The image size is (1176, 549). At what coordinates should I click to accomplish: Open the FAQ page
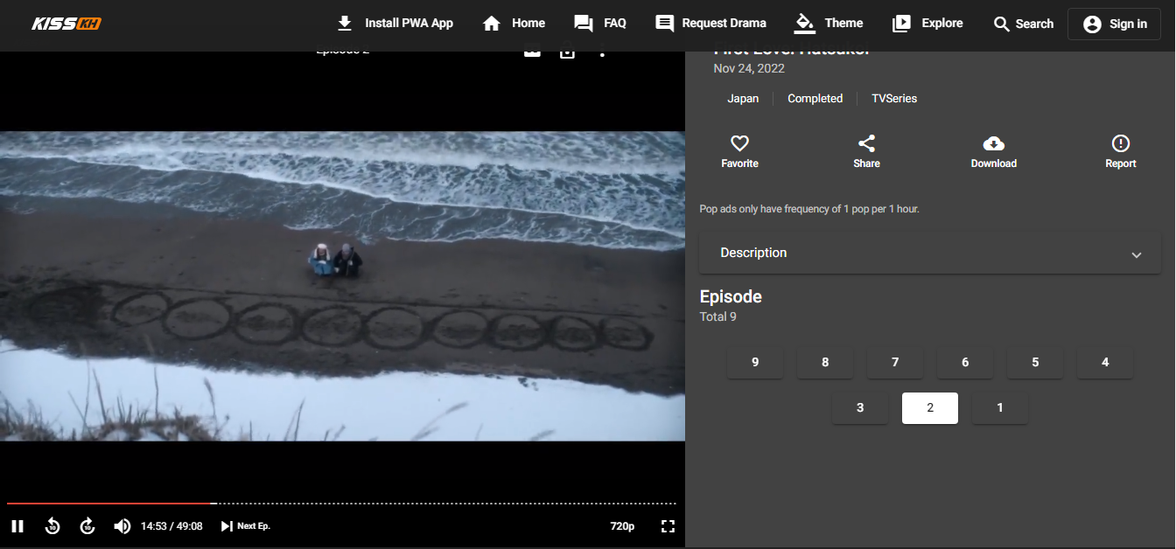[600, 24]
